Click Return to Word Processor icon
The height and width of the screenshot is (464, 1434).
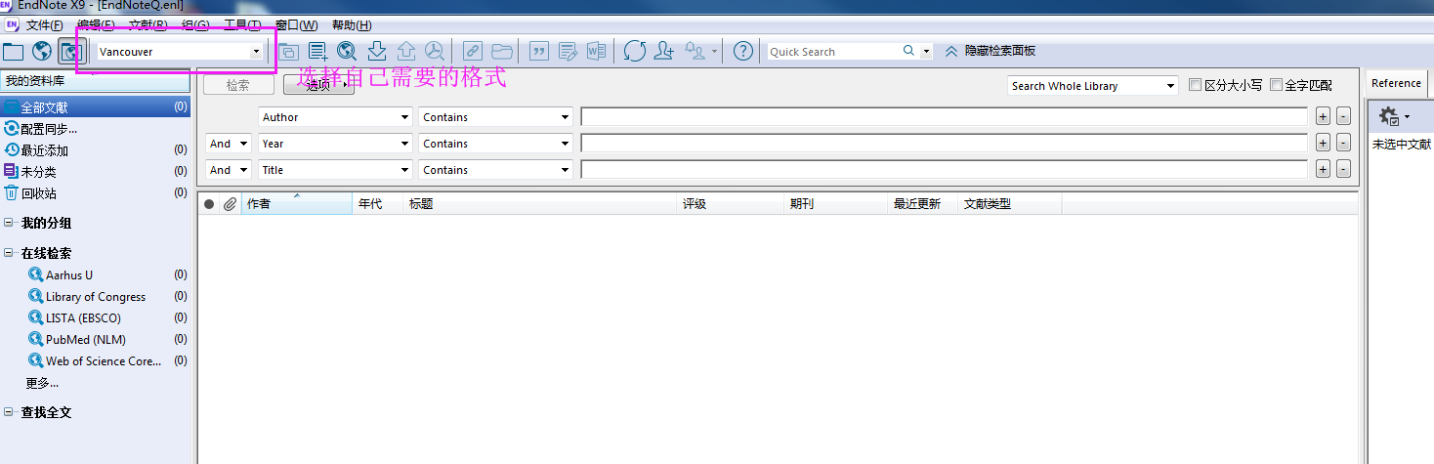pos(596,51)
